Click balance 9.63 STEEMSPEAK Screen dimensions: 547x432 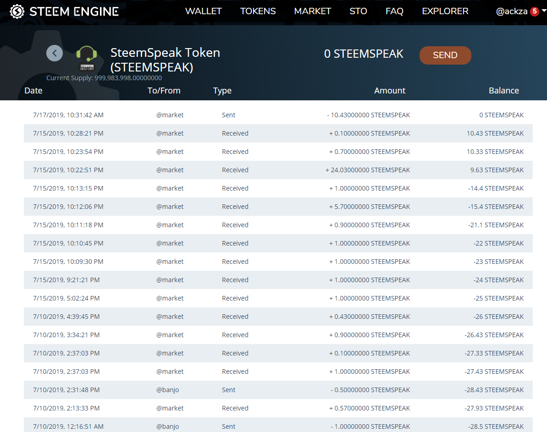pos(497,170)
